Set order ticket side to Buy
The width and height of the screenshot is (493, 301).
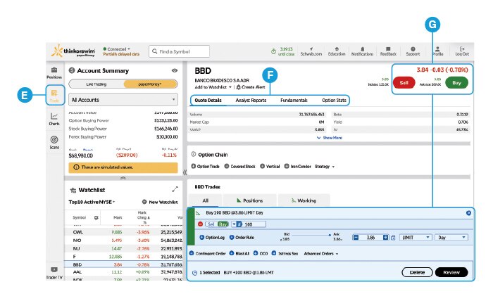click(223, 224)
